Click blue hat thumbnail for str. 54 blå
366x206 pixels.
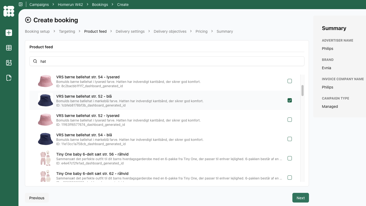[46, 139]
